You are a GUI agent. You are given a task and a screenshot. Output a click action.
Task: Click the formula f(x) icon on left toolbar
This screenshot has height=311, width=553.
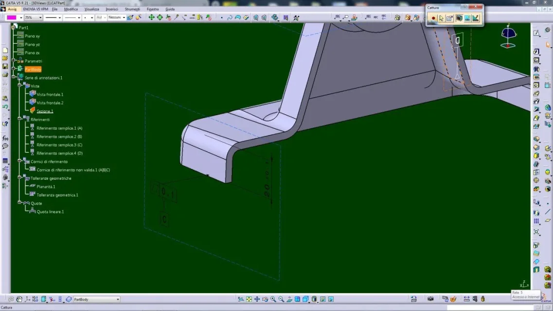(x=5, y=138)
